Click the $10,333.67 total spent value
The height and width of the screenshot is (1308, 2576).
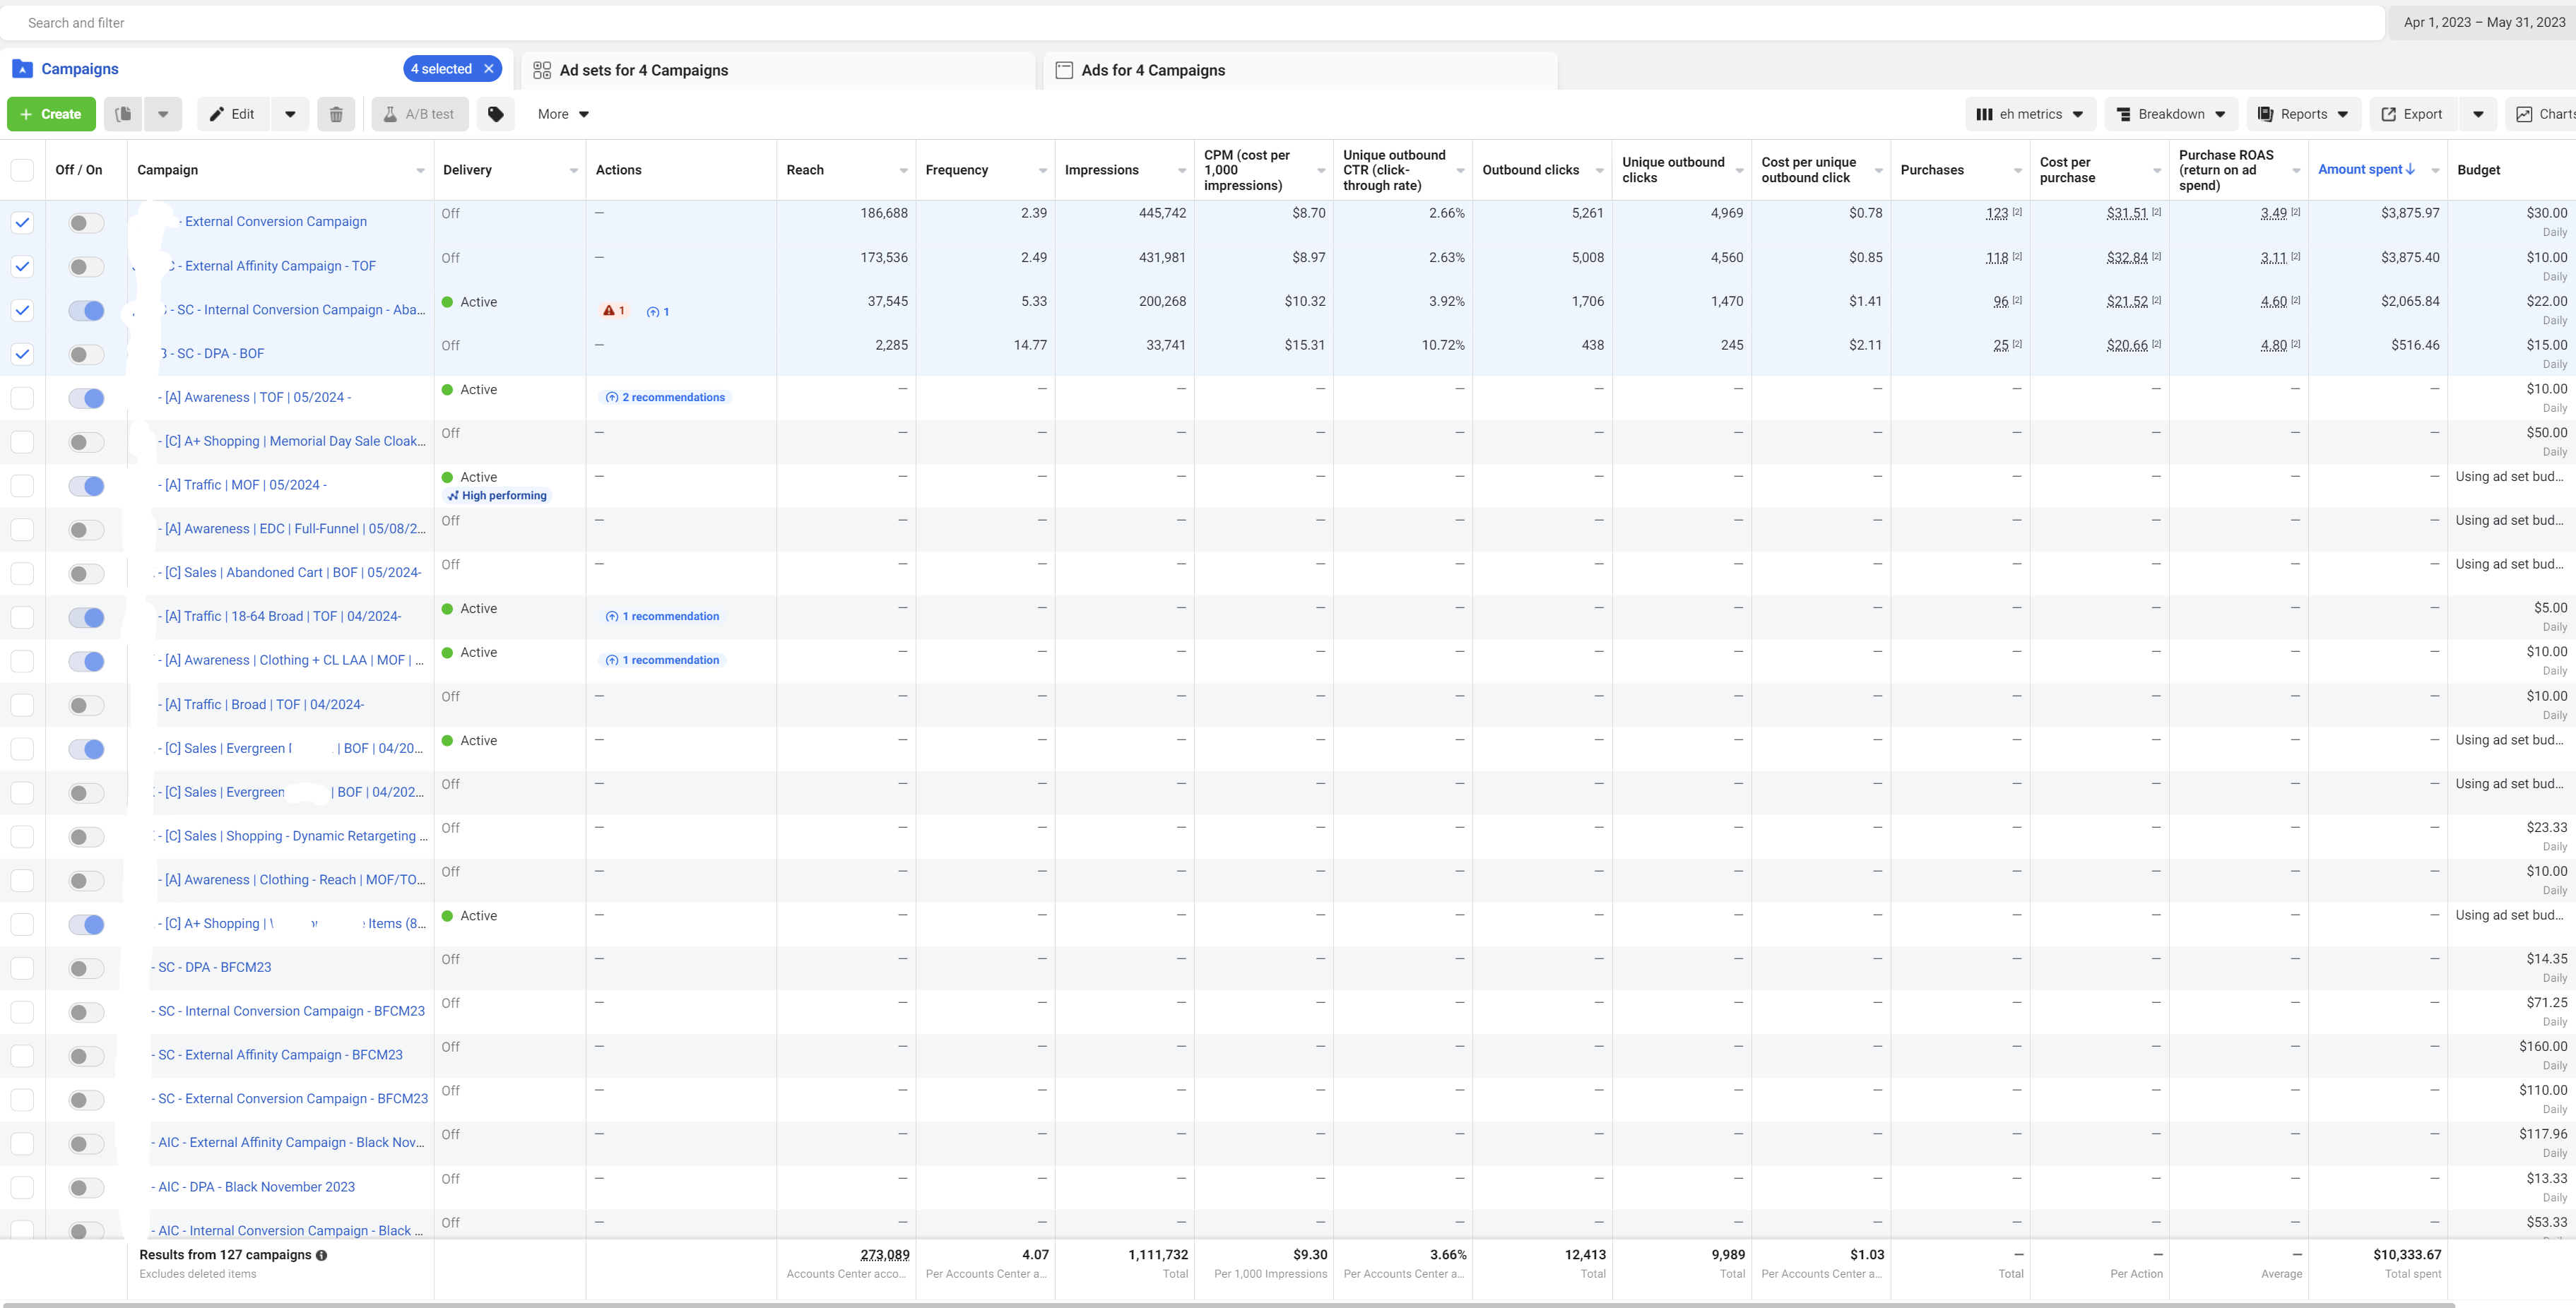pos(2407,1254)
